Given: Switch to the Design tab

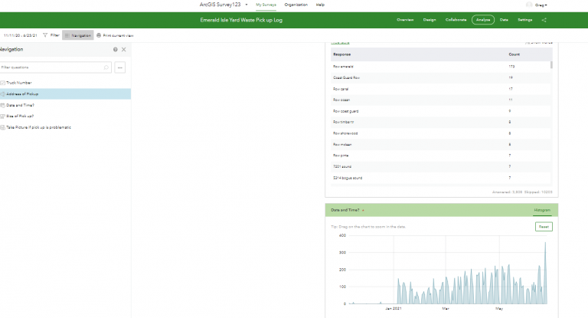Looking at the screenshot, I should point(430,20).
